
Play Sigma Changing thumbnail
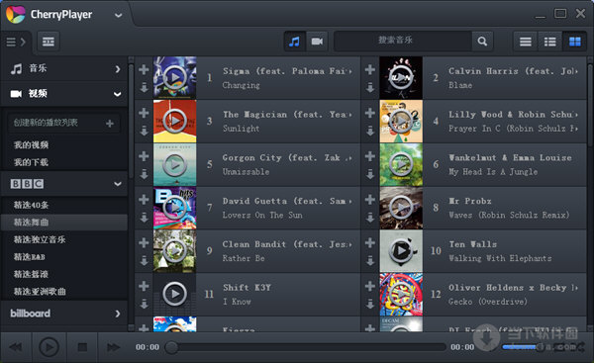click(x=174, y=77)
